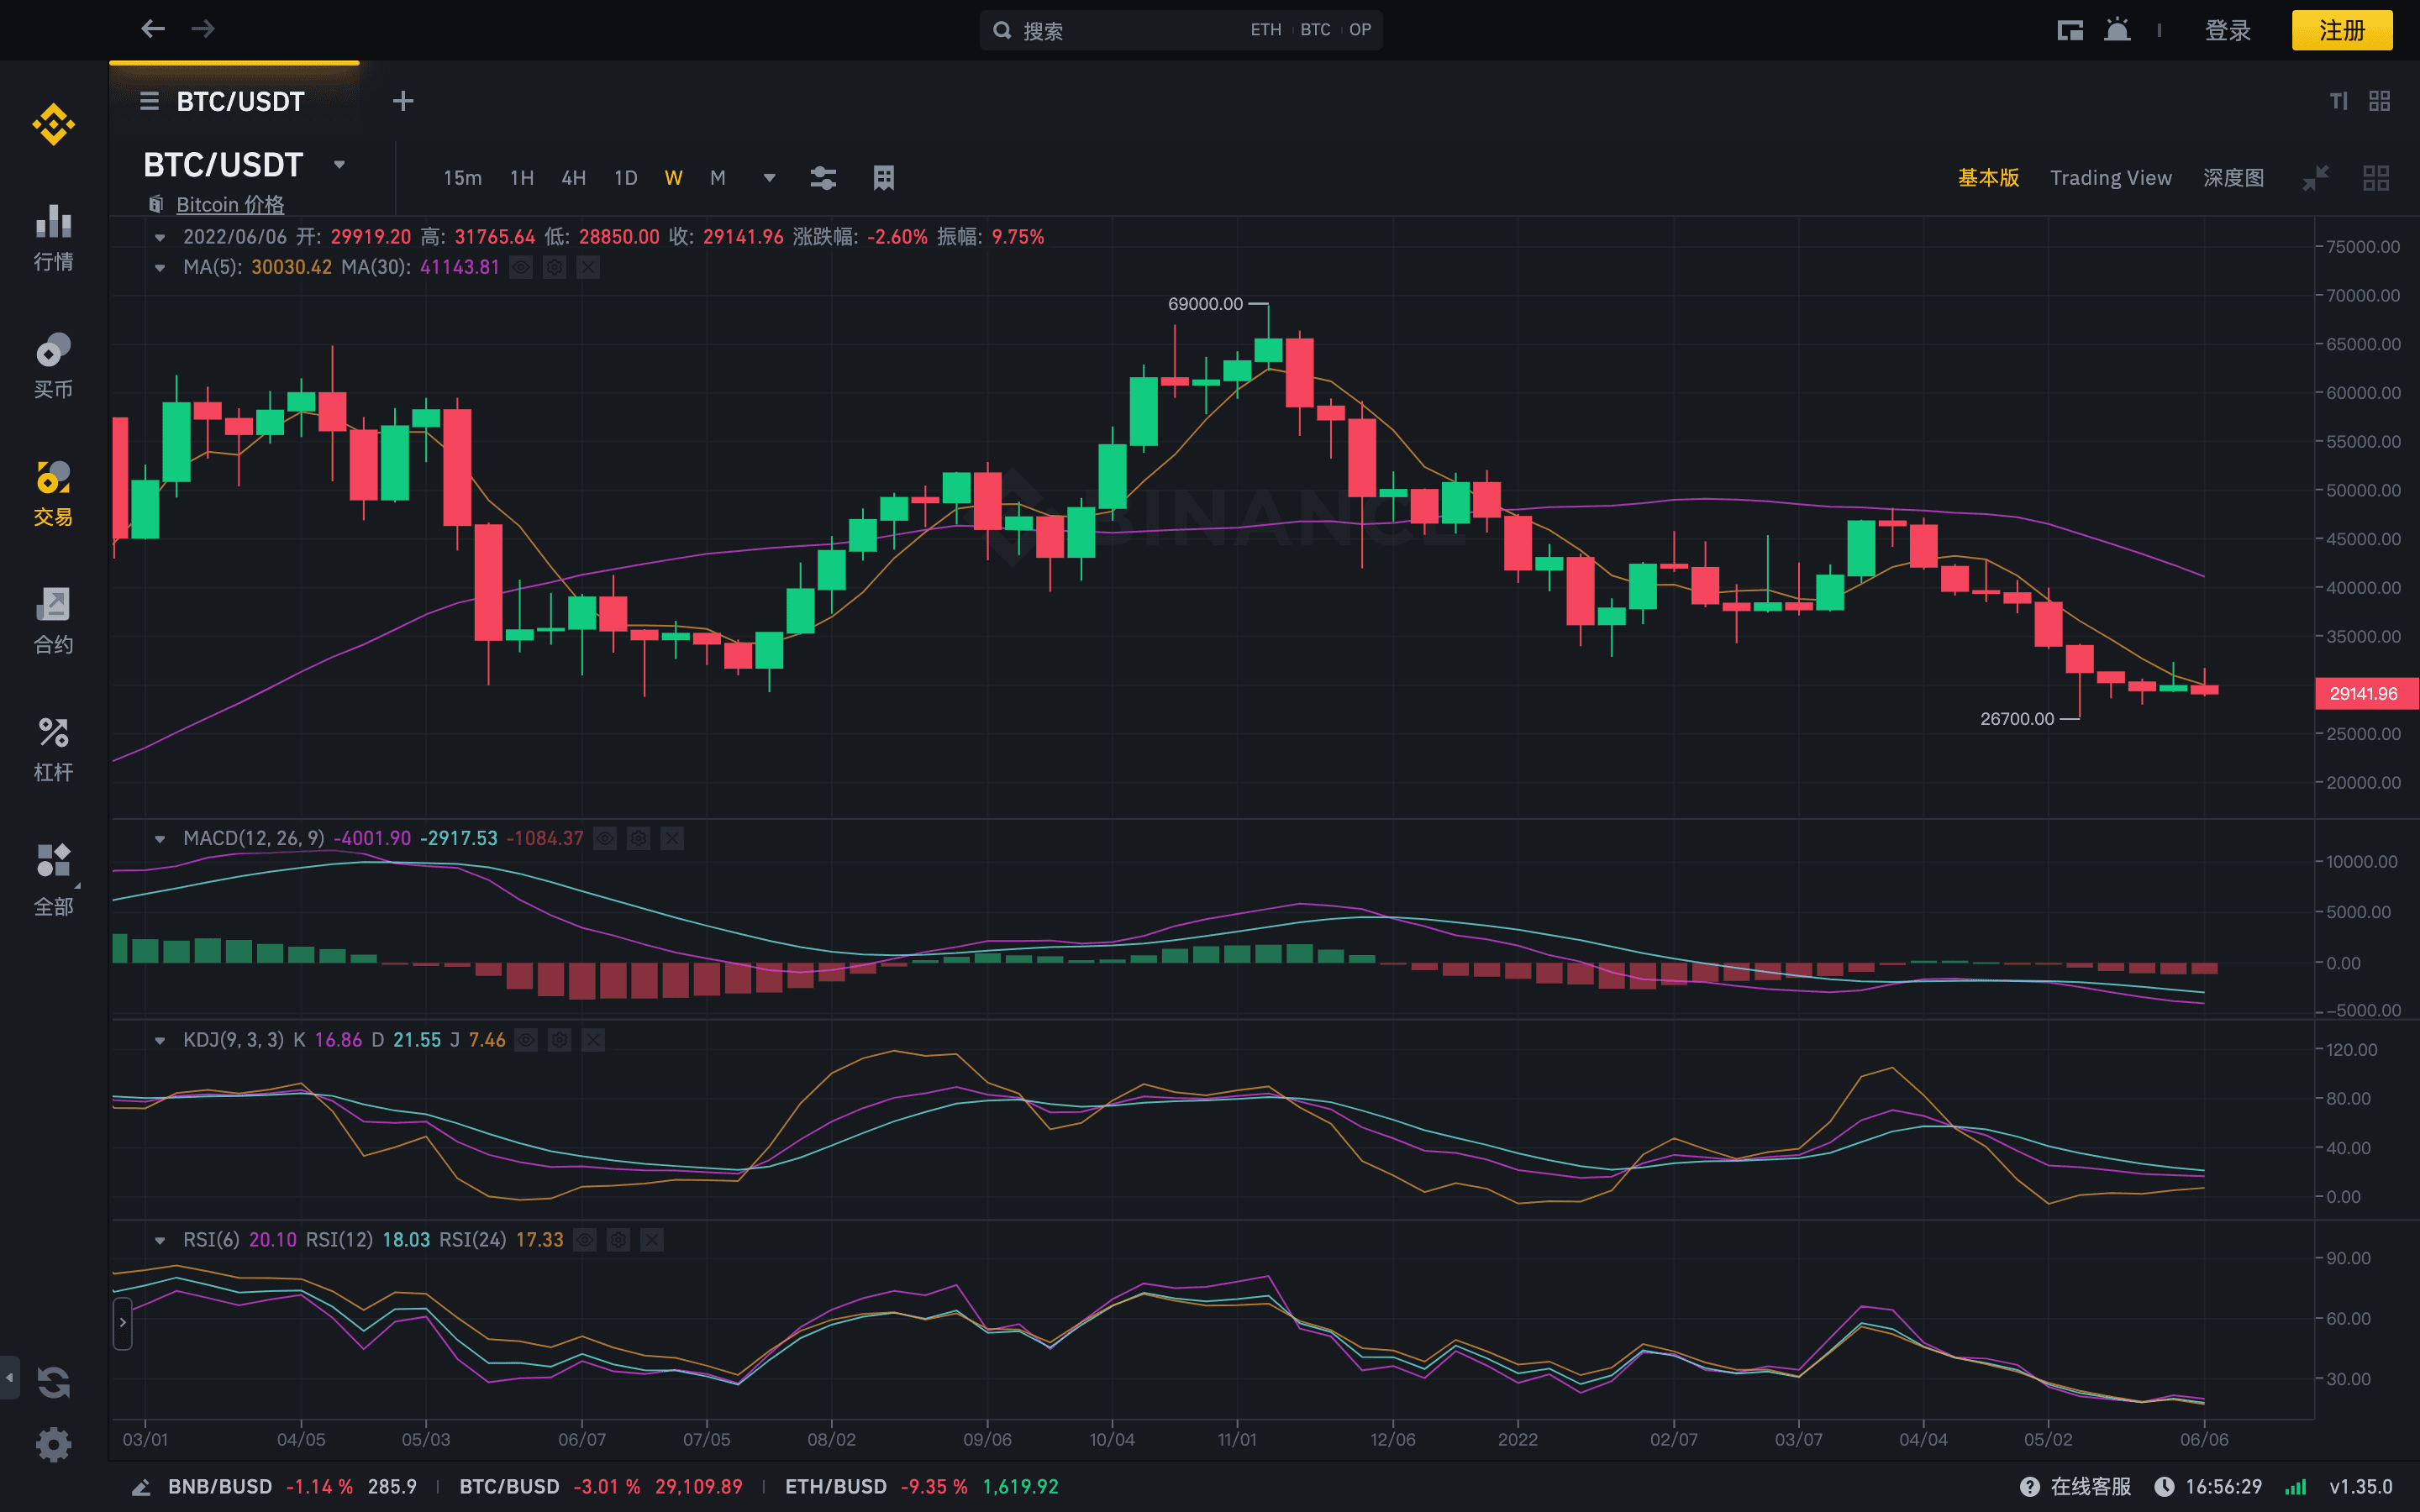Select the 1D interval
This screenshot has width=2420, height=1512.
(626, 178)
